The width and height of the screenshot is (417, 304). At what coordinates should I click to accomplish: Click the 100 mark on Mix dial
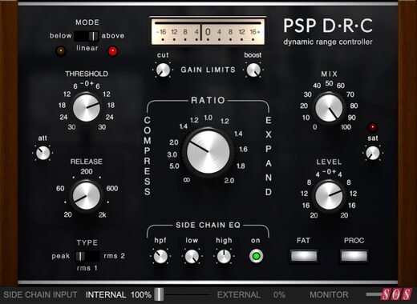click(346, 127)
